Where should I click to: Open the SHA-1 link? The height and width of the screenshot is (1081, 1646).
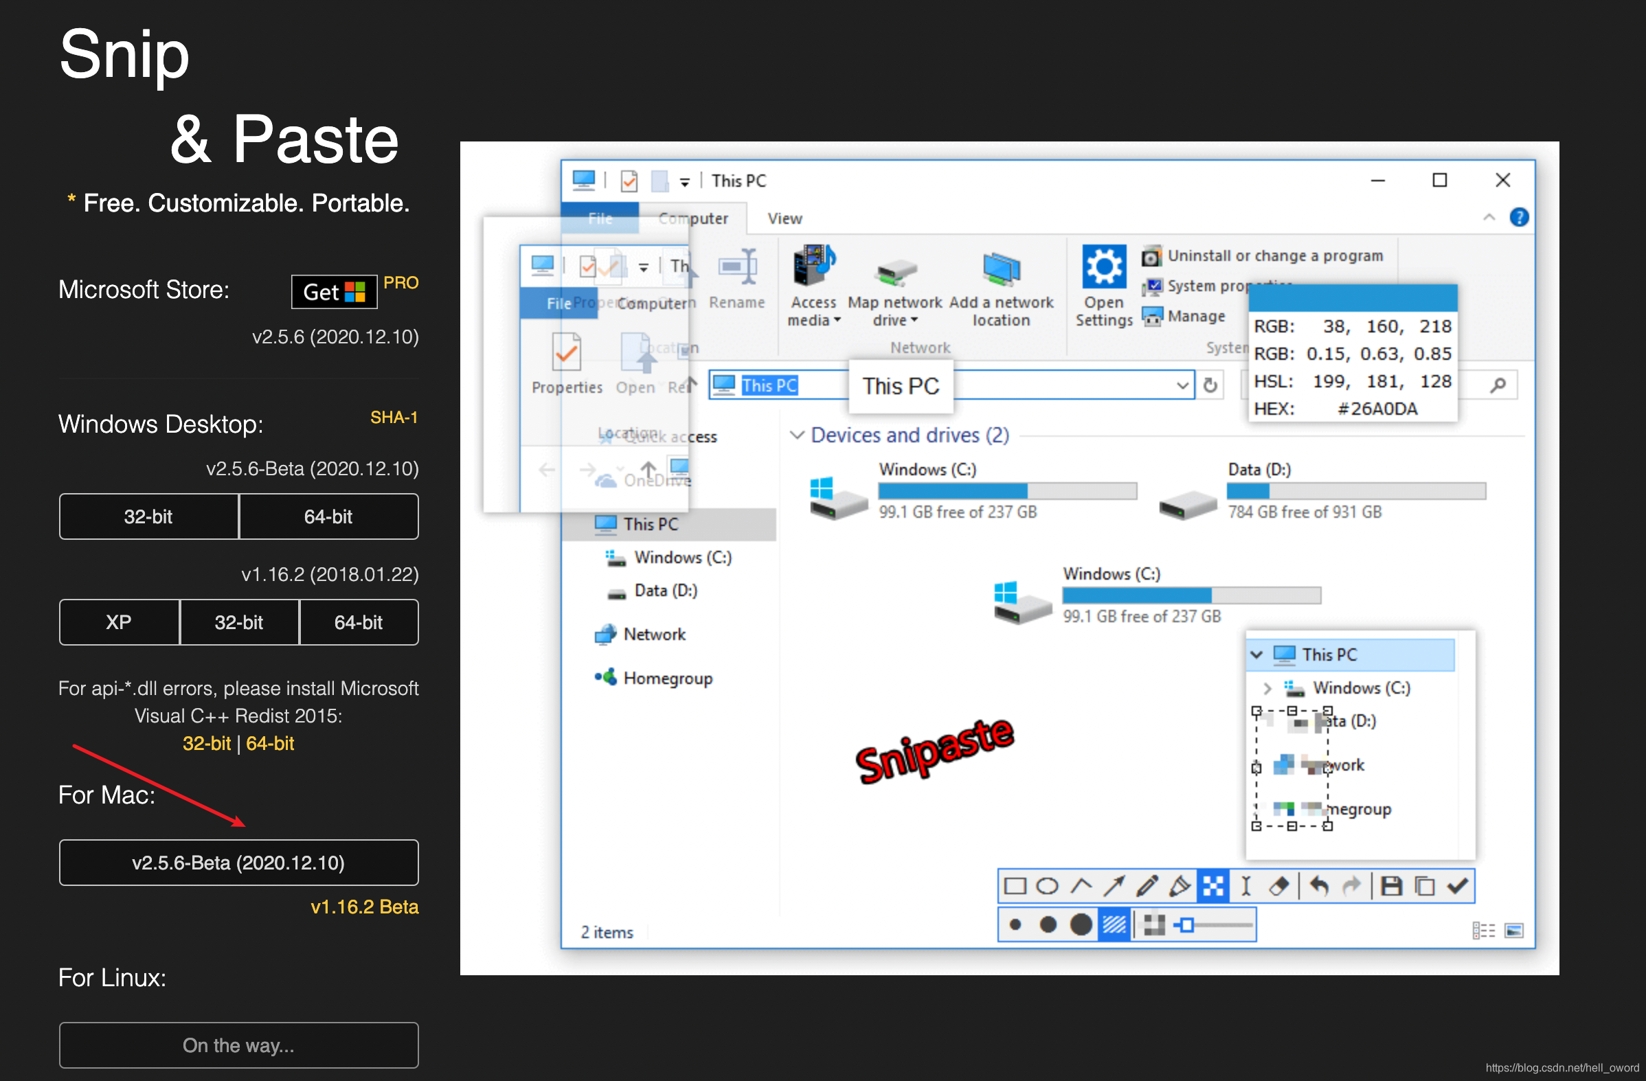coord(394,418)
